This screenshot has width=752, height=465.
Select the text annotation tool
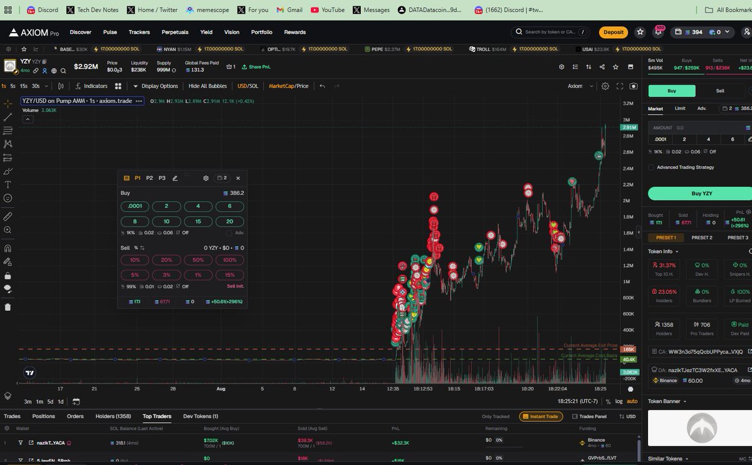(x=8, y=184)
